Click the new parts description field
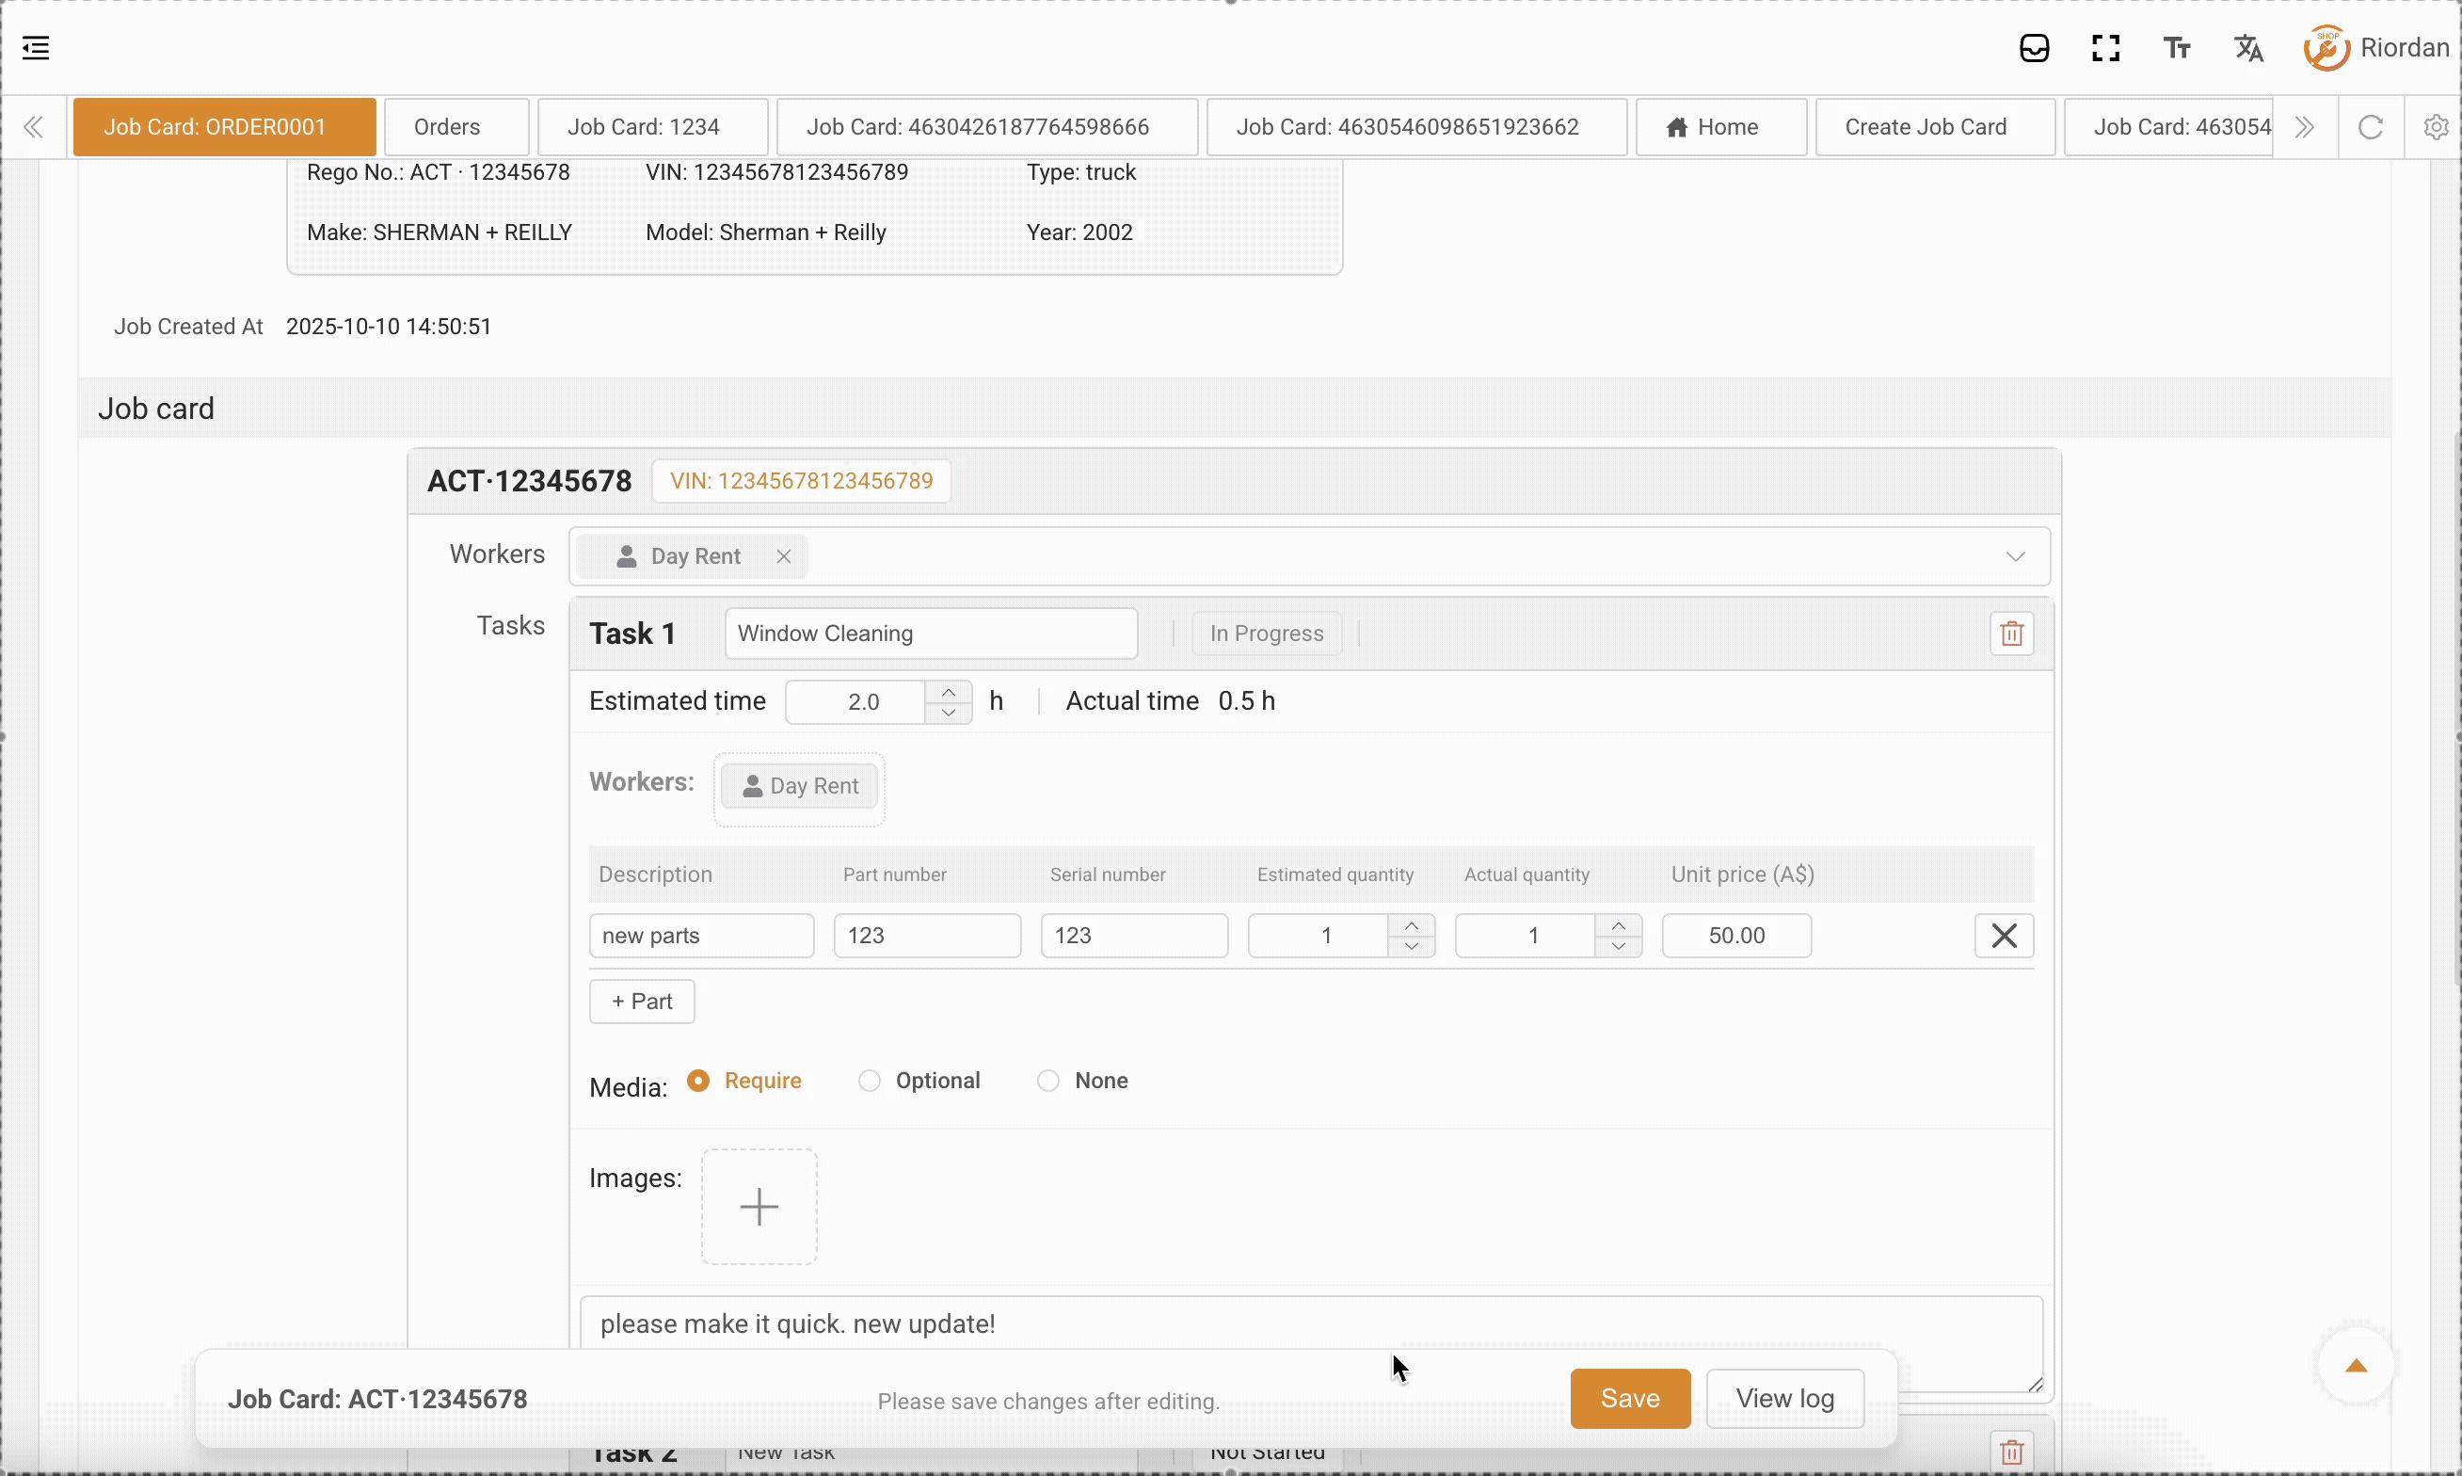 [x=701, y=935]
